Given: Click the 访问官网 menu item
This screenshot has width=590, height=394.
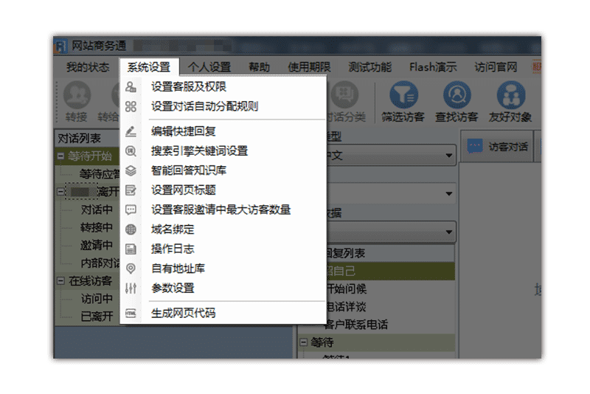Looking at the screenshot, I should coord(496,67).
